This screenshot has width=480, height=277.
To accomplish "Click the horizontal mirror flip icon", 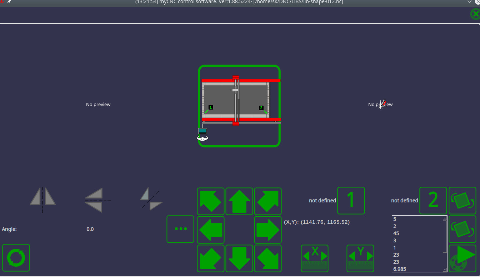I will (x=43, y=200).
